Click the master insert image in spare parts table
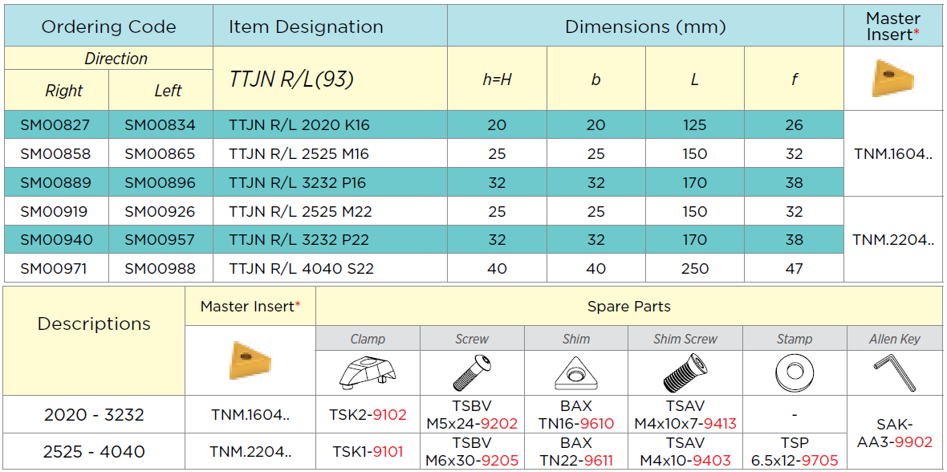Screen dimensions: 947x472 [250, 360]
